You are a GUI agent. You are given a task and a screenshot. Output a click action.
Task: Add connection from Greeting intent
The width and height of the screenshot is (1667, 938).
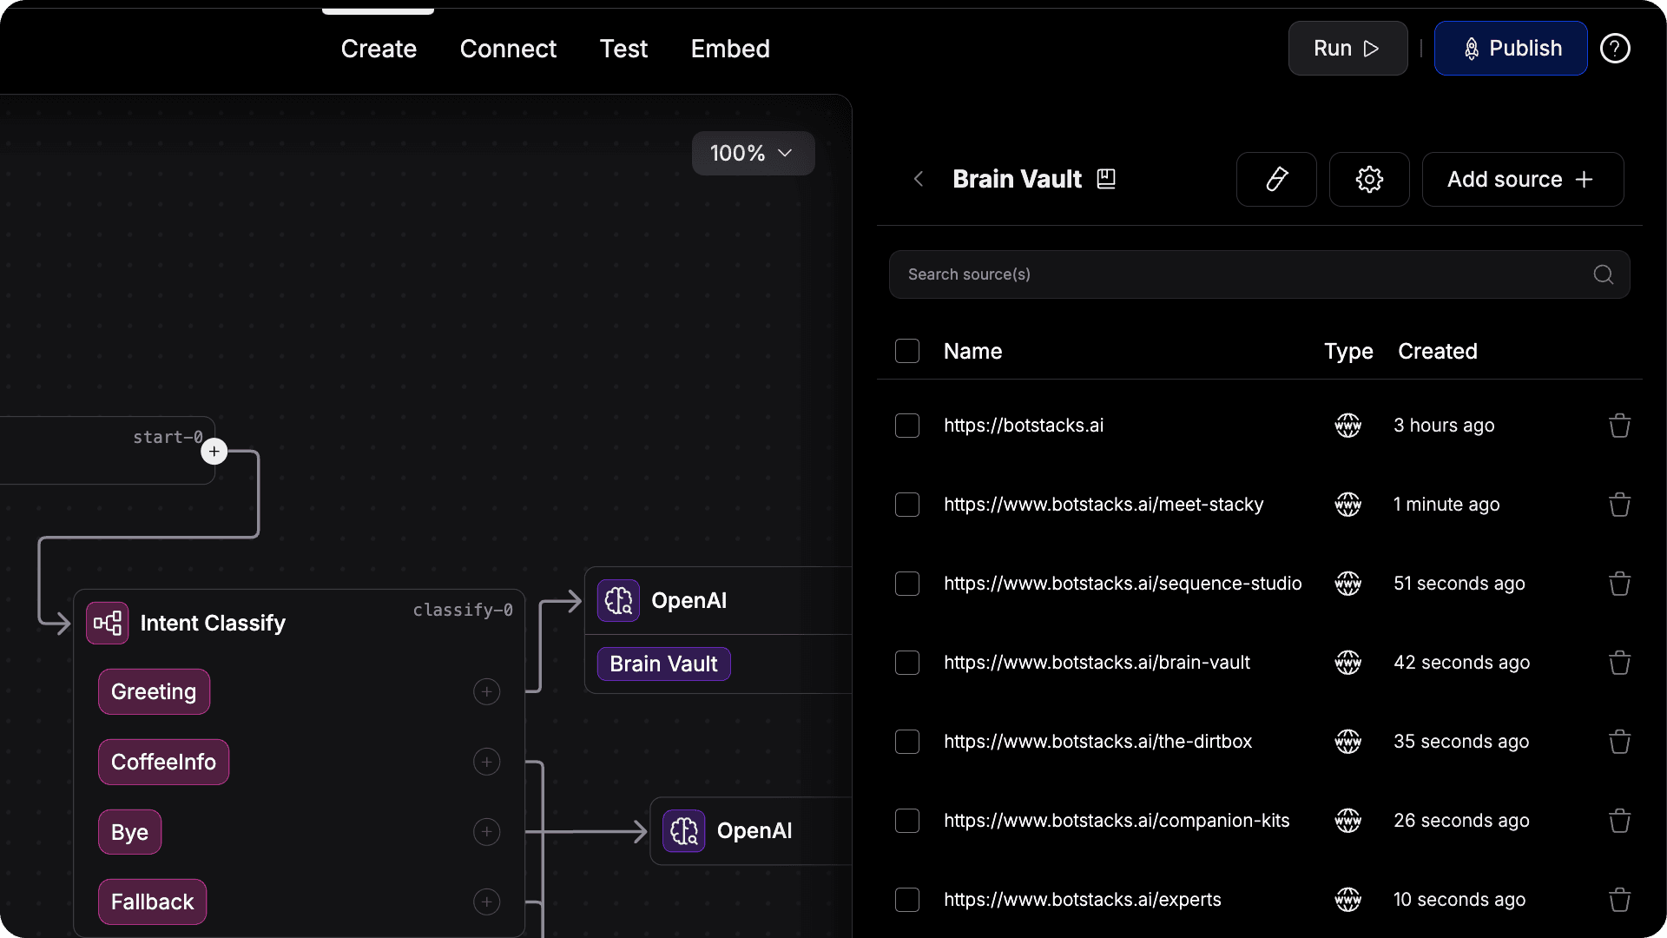pyautogui.click(x=486, y=692)
